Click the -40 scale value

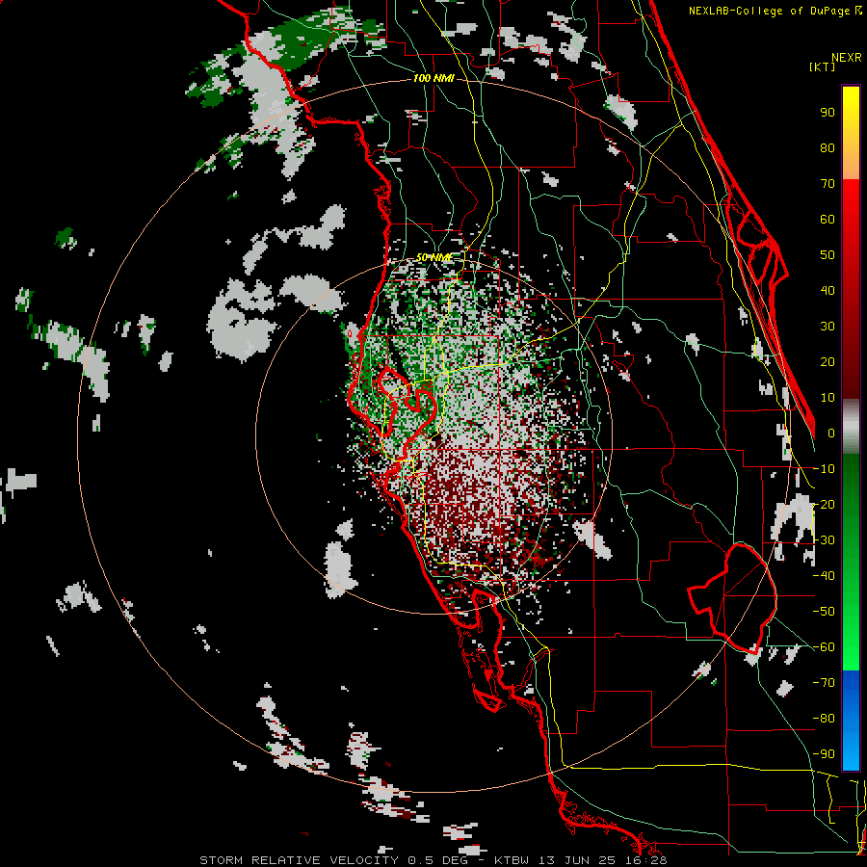(x=824, y=576)
